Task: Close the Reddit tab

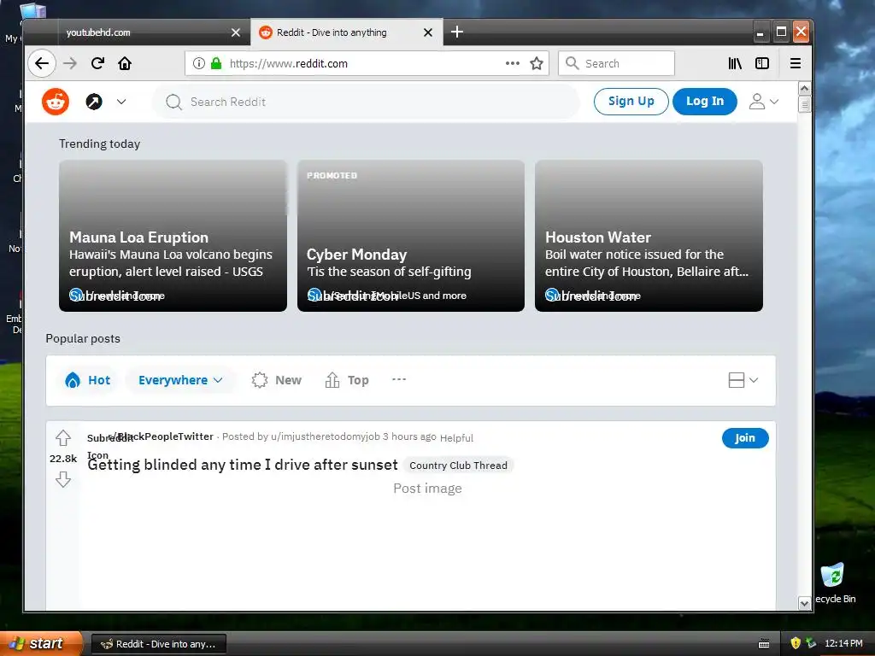Action: pyautogui.click(x=428, y=33)
